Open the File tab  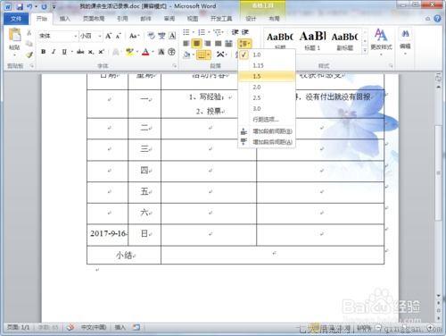pyautogui.click(x=16, y=19)
